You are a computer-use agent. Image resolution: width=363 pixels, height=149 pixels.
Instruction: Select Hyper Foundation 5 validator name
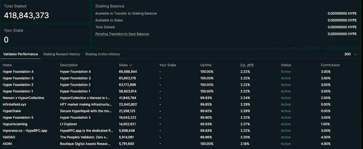tap(18, 118)
